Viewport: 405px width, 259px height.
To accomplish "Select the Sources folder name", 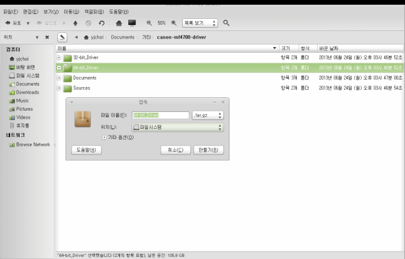I will coord(82,88).
